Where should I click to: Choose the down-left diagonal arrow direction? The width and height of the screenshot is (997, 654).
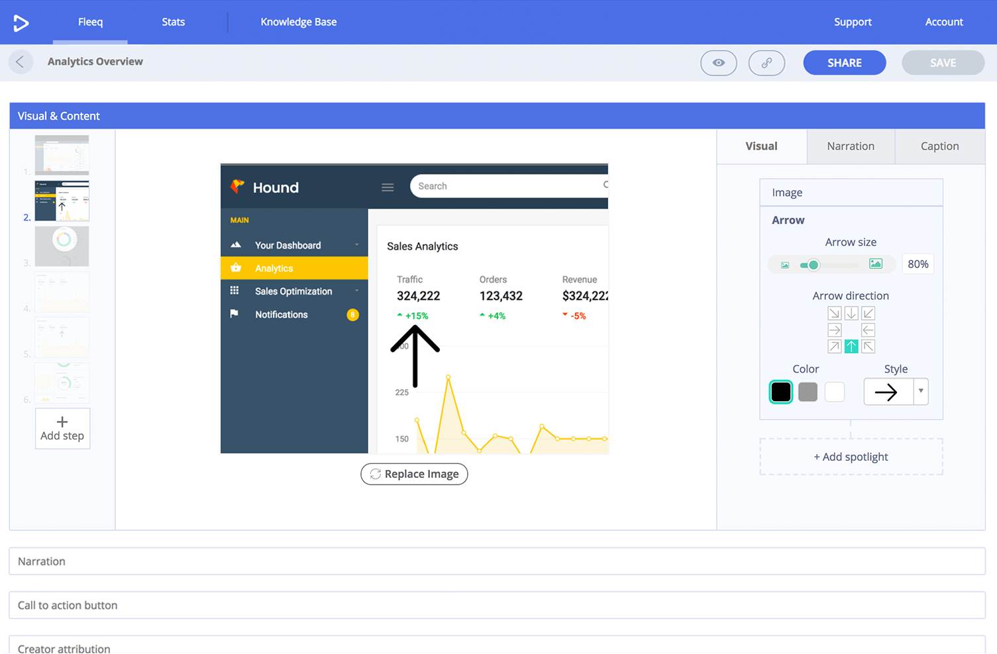(x=868, y=313)
